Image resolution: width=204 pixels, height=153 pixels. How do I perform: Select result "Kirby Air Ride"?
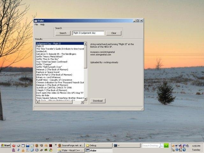[60, 96]
